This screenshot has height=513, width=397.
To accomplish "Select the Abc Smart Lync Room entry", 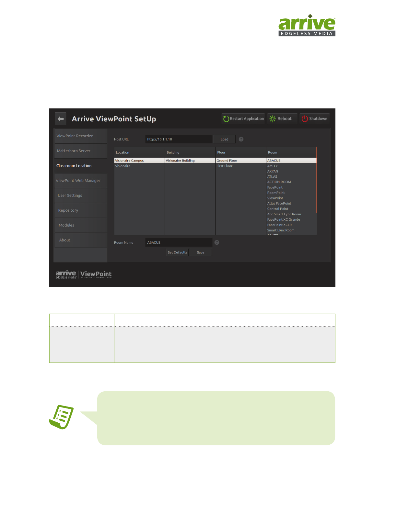I will [291, 214].
